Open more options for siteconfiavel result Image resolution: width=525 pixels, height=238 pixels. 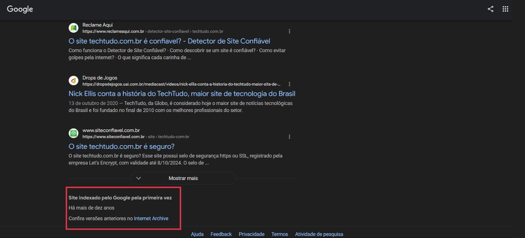[x=289, y=137]
